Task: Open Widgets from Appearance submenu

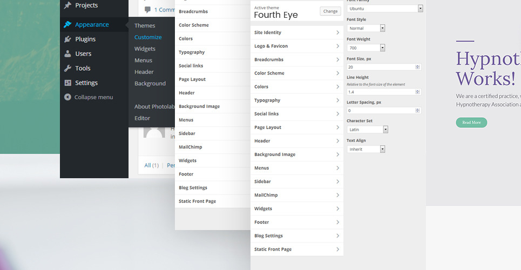Action: [x=145, y=49]
